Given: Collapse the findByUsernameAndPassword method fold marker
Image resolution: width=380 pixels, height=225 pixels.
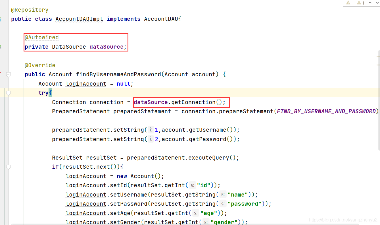Looking at the screenshot, I should [x=8, y=75].
